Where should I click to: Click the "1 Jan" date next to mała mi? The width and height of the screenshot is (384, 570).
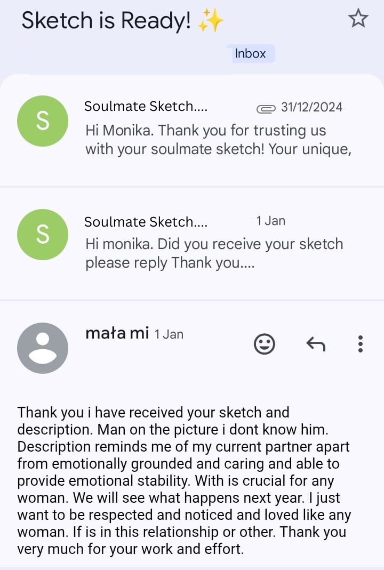(x=169, y=334)
